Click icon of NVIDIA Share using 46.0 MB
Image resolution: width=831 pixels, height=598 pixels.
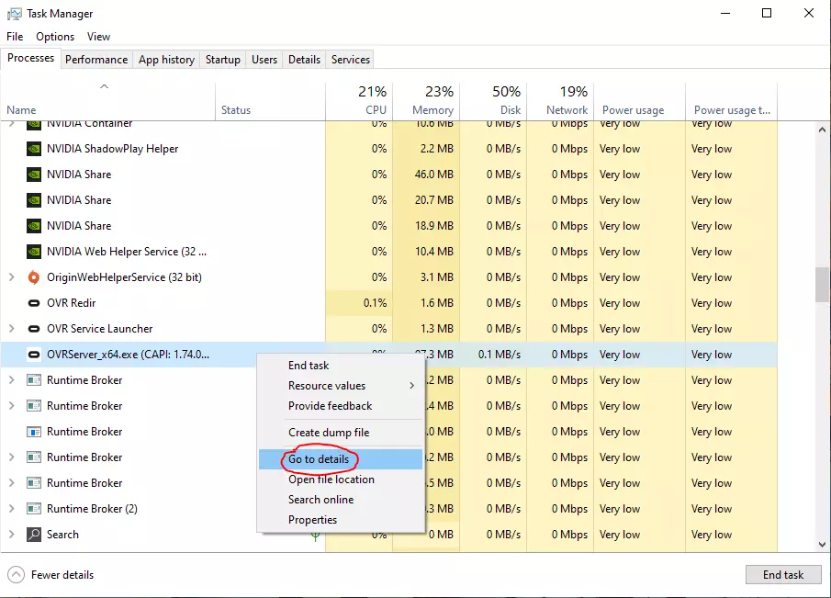[x=34, y=175]
